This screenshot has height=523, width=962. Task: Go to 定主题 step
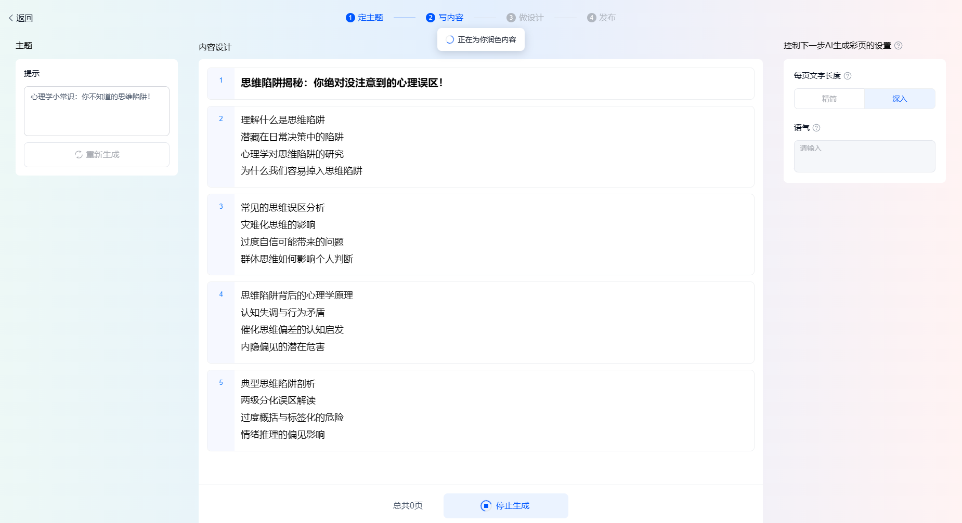pos(370,18)
